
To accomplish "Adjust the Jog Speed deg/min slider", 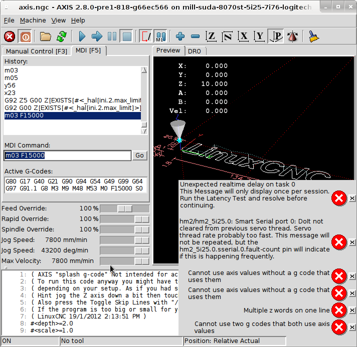I will [125, 250].
